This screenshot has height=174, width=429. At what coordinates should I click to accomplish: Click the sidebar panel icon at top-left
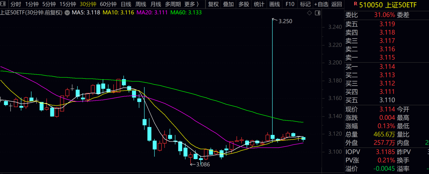click(3, 4)
